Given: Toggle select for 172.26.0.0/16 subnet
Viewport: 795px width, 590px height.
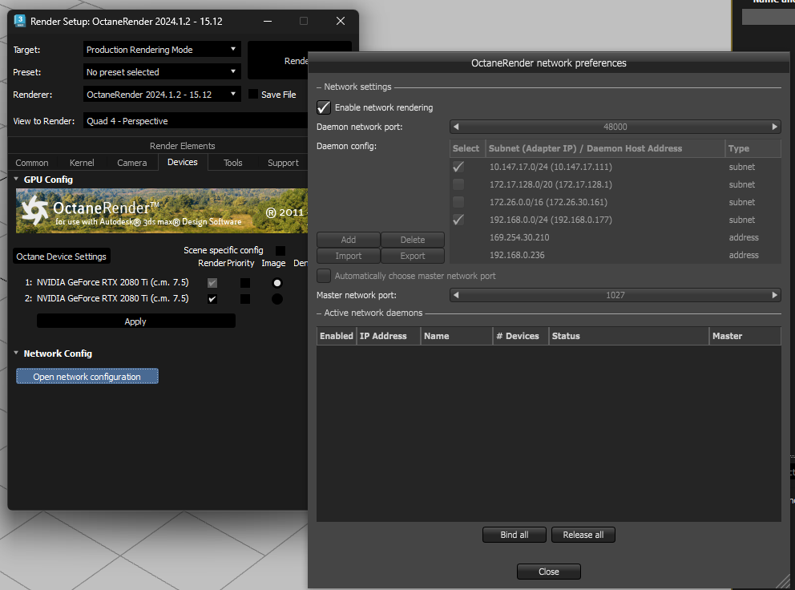Looking at the screenshot, I should pos(458,202).
